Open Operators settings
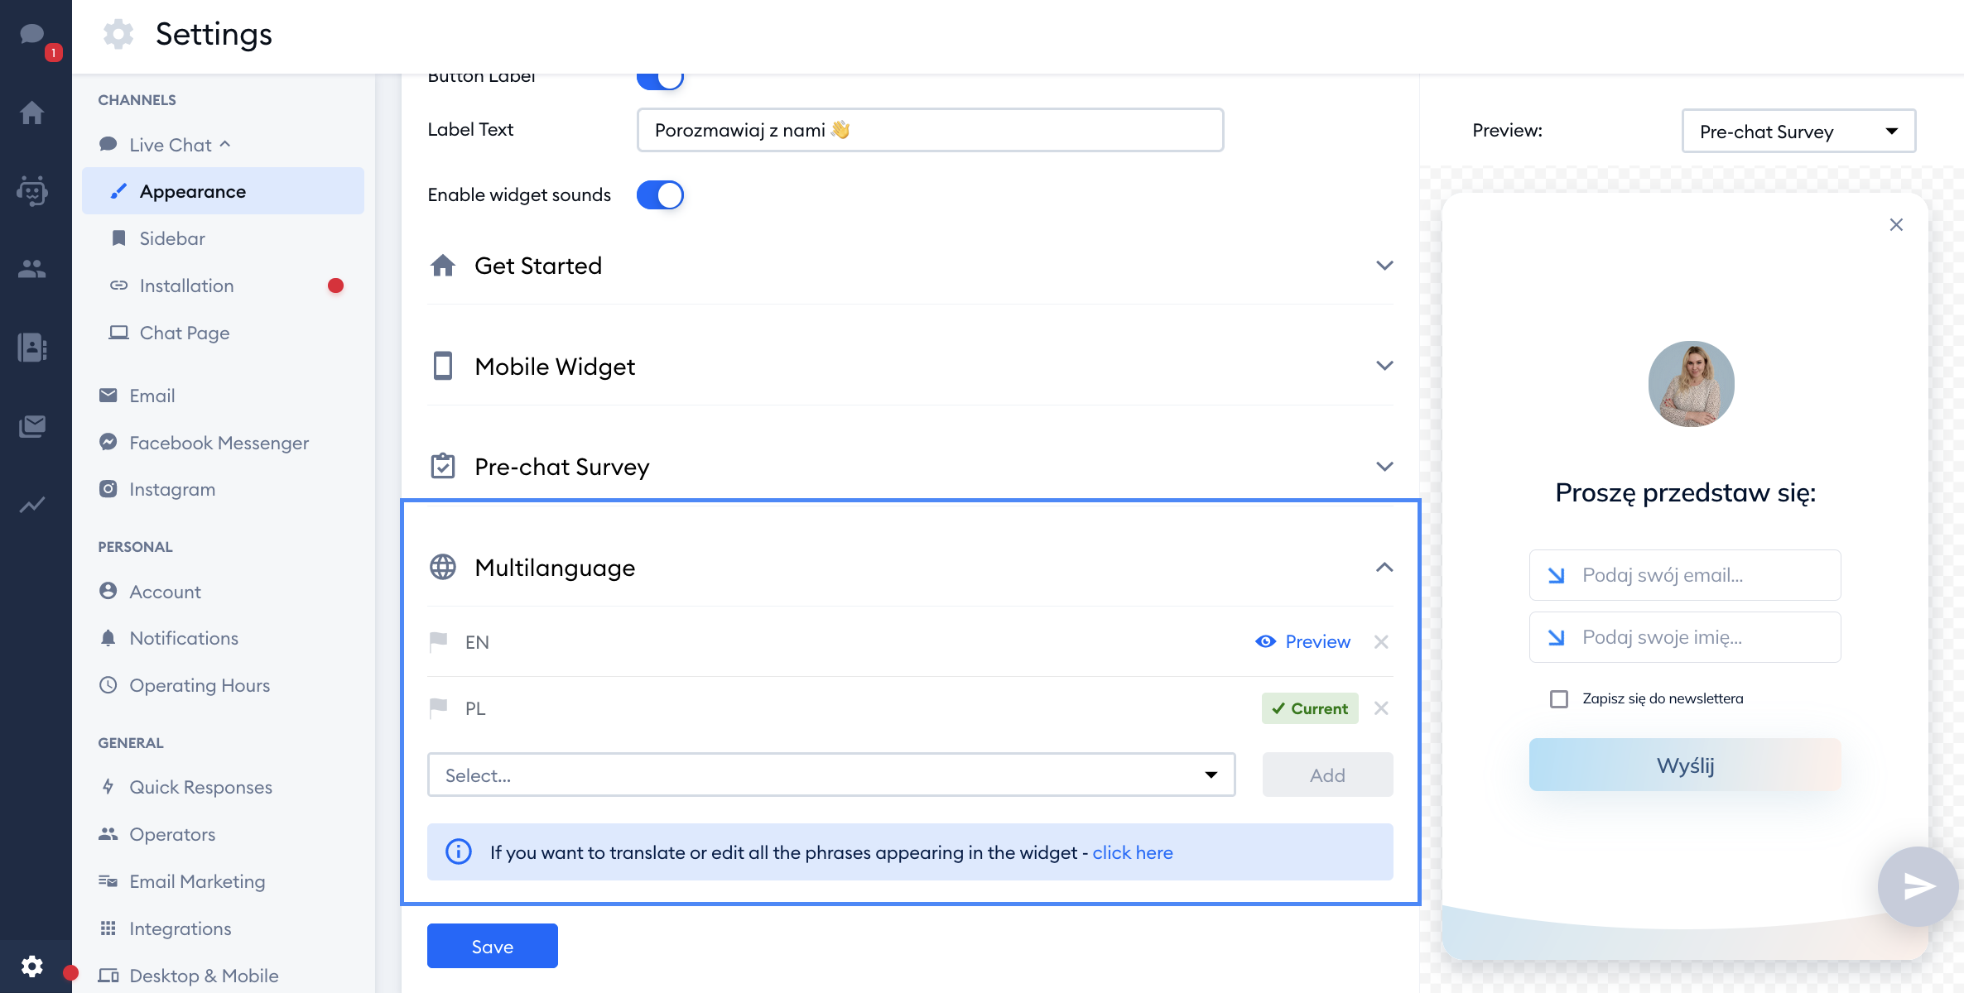Viewport: 1964px width, 993px height. [171, 834]
